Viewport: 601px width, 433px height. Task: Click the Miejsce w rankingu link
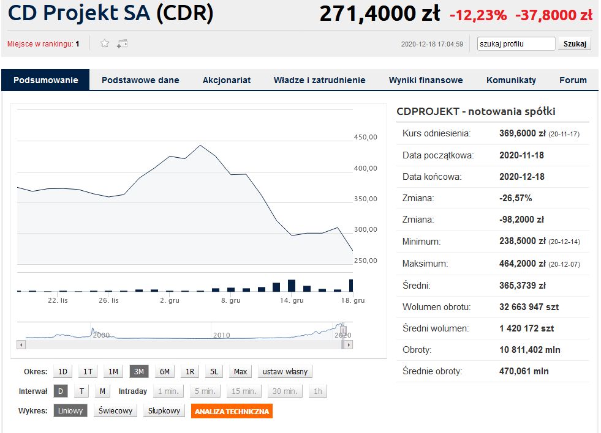click(43, 44)
